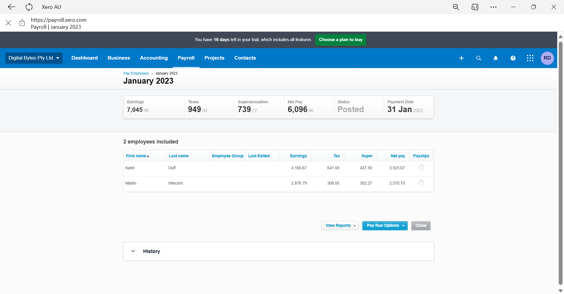This screenshot has width=564, height=294.
Task: Open search with the magnifier icon
Action: (x=479, y=58)
